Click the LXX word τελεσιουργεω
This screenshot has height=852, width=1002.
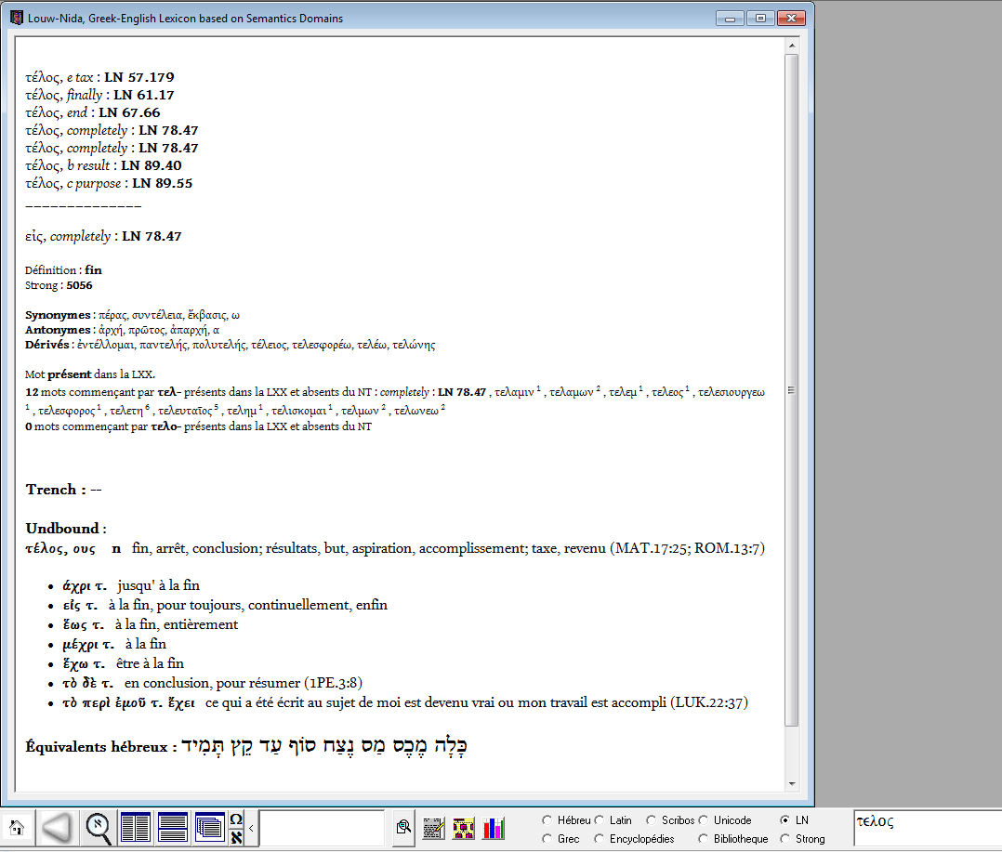point(731,392)
